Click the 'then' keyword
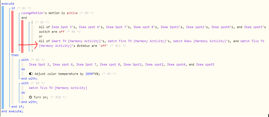 coord(15,55)
